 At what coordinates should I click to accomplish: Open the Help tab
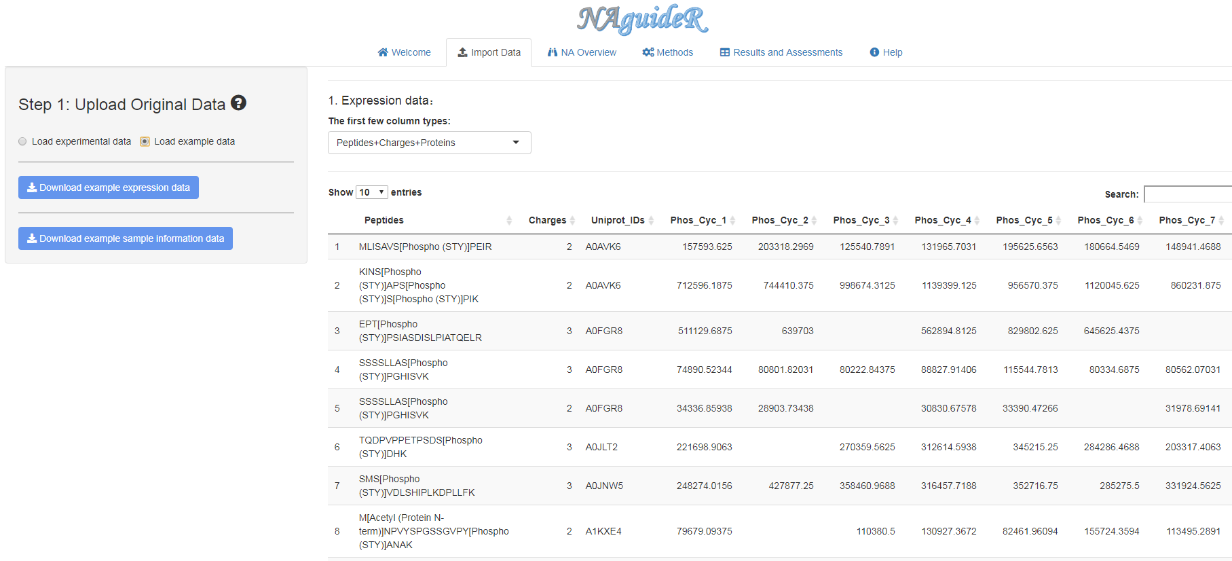pos(886,52)
